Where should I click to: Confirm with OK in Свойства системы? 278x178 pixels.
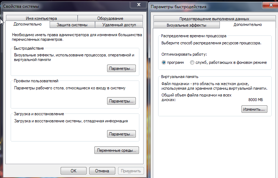click(73, 171)
